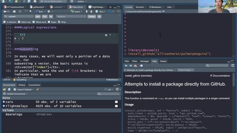Open the Connections tab
This screenshot has width=237, height=133.
34,85
